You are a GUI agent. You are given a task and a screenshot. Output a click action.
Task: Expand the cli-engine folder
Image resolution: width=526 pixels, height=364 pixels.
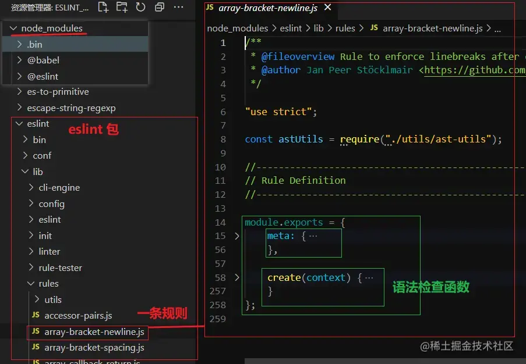pyautogui.click(x=31, y=188)
